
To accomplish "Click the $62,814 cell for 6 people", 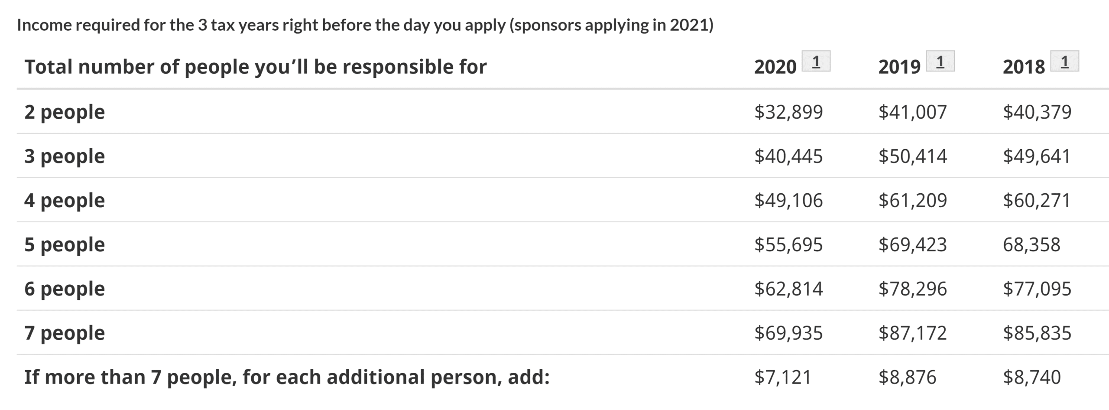I will (x=788, y=289).
